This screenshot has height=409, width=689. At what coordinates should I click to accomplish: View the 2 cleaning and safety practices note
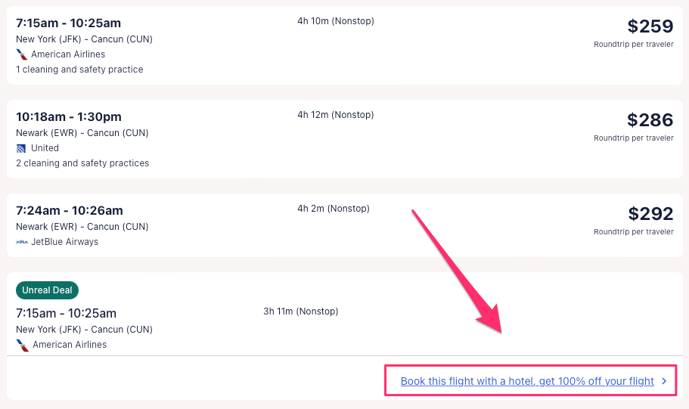82,163
